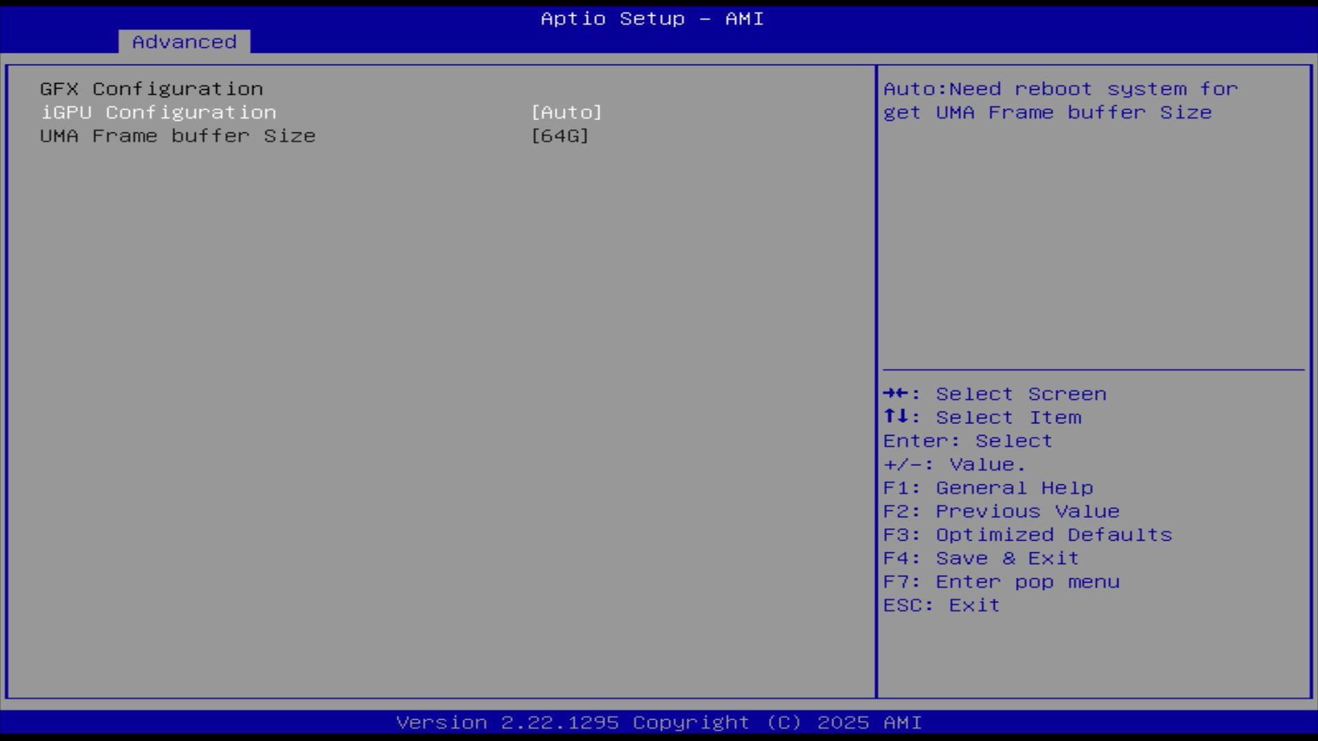Click F1: General Help
1318x741 pixels.
pos(988,488)
